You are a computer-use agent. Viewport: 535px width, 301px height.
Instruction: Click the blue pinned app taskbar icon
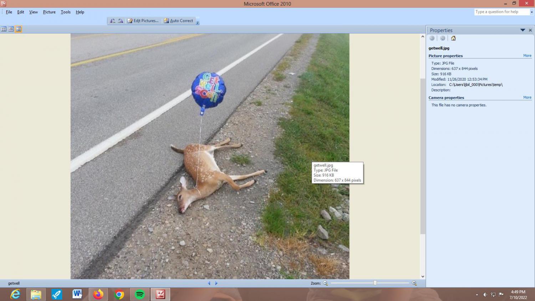pos(57,294)
